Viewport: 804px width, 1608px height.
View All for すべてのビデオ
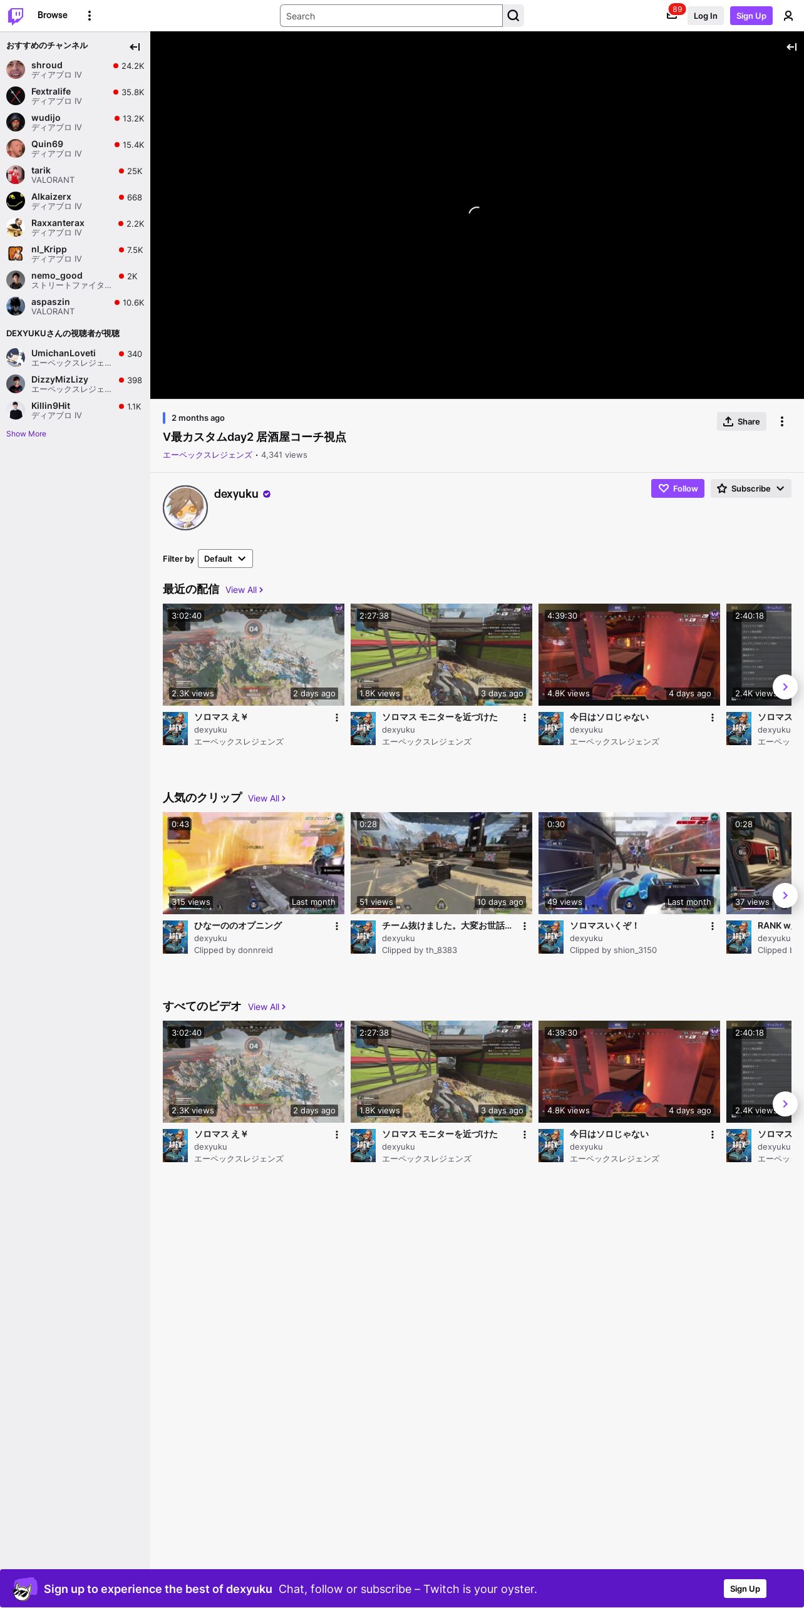pyautogui.click(x=267, y=1007)
